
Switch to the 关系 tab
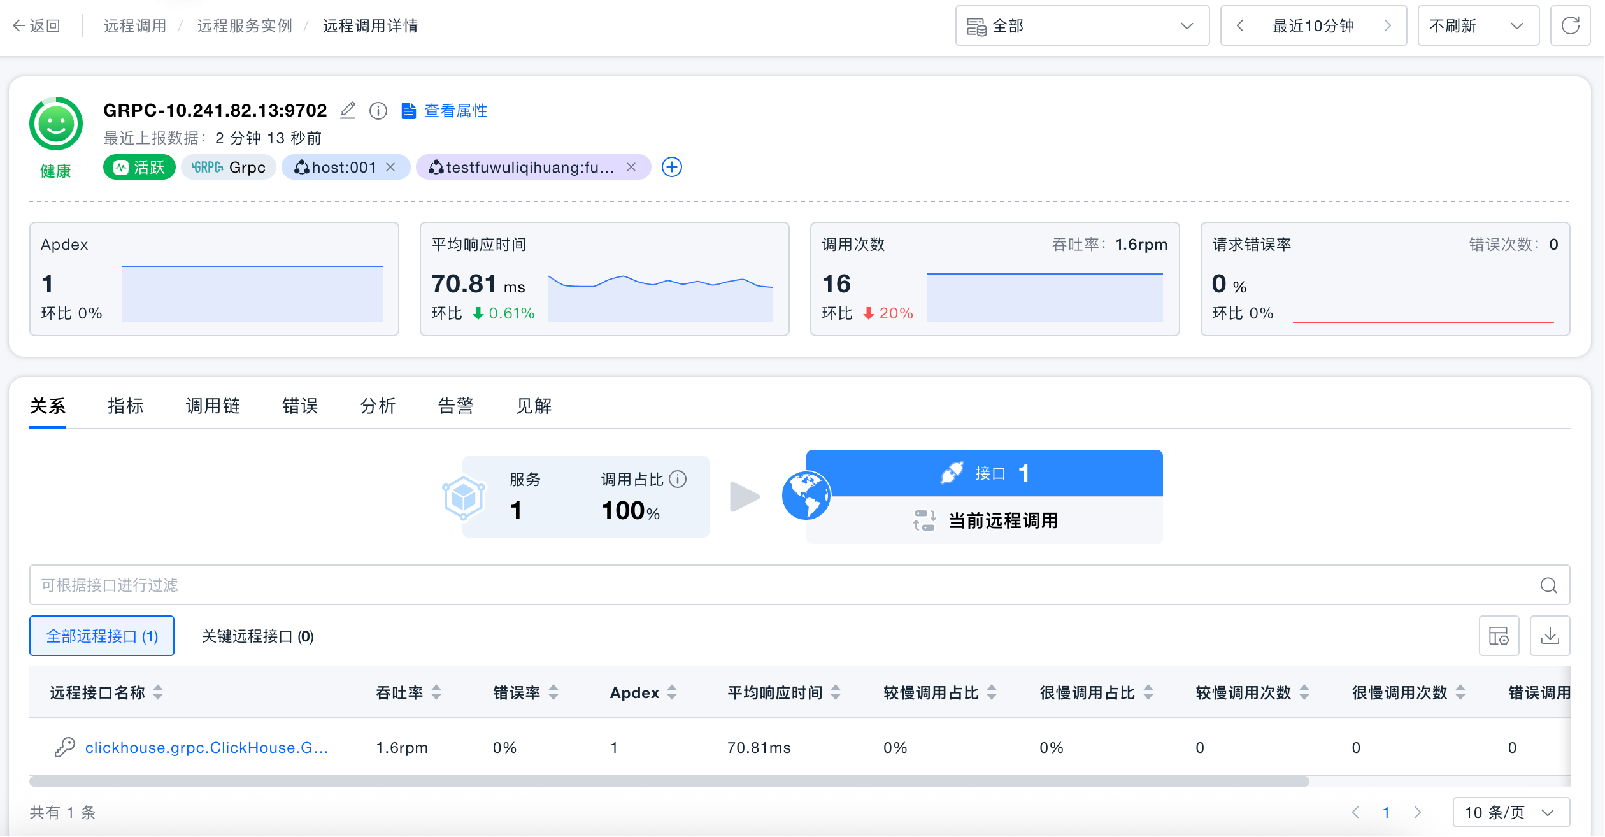48,406
